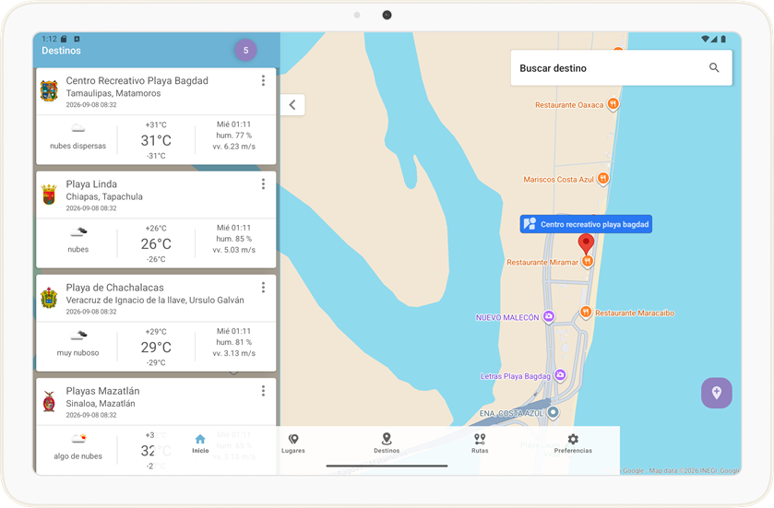Tap the Restaurante Maracaibo map marker
Screen dimensions: 774x508
click(x=586, y=312)
